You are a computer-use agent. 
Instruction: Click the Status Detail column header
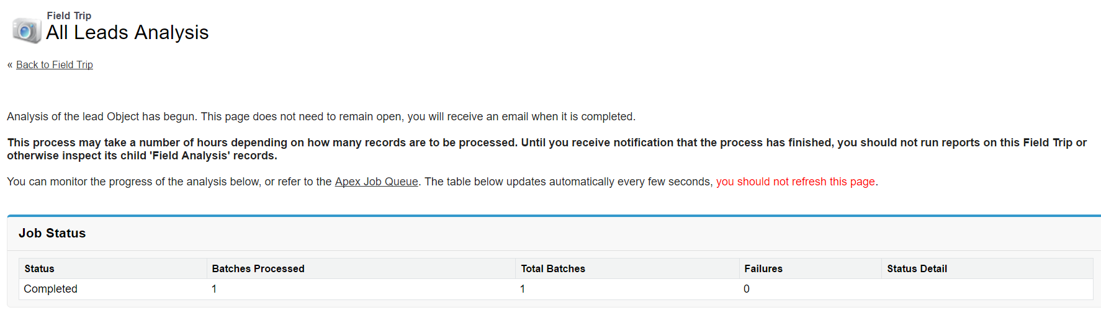click(917, 268)
